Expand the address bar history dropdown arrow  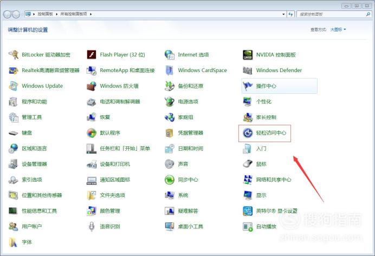283,14
